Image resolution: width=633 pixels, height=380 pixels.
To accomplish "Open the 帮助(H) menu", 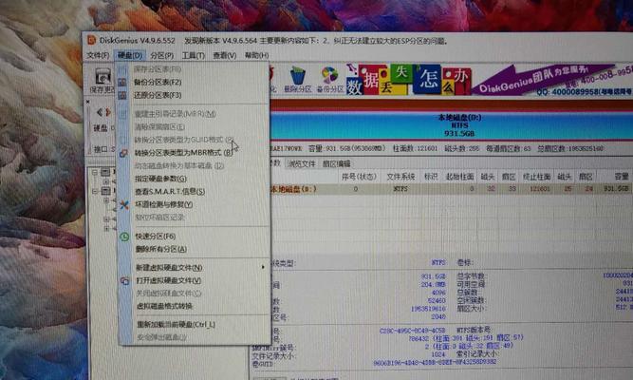I will 256,55.
